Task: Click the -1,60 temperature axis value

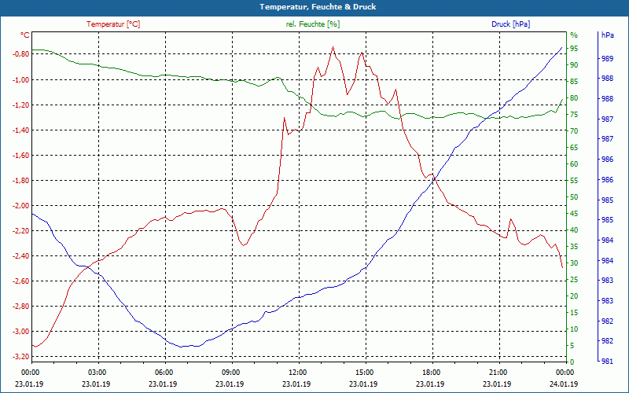Action: pos(20,155)
